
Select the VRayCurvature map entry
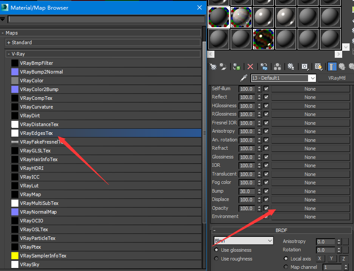106,107
